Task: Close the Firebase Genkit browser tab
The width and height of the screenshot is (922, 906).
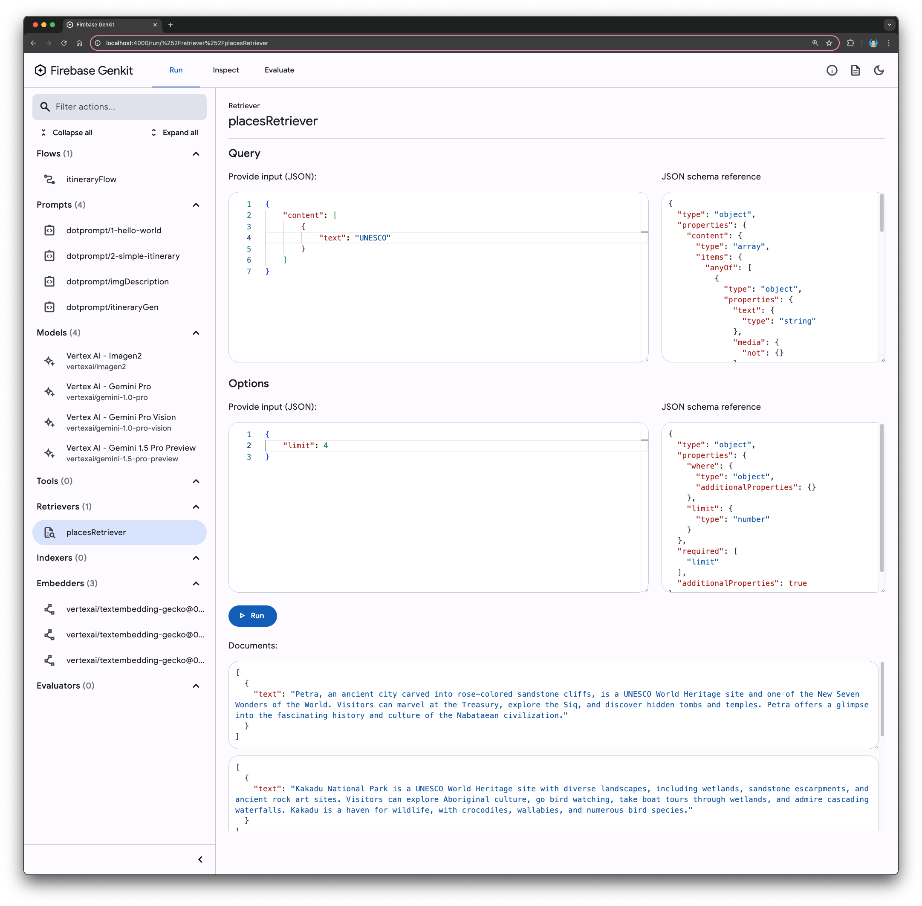Action: point(155,25)
